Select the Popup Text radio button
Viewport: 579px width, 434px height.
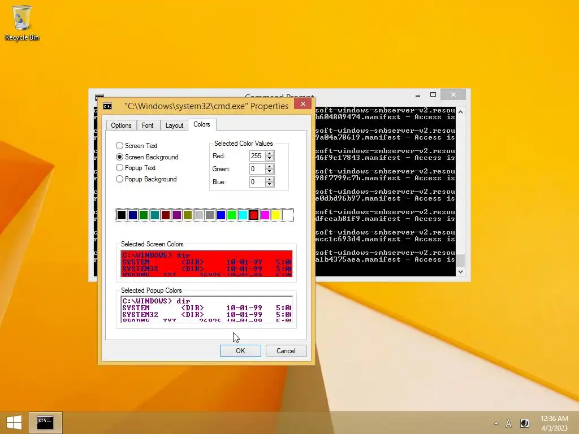(x=119, y=167)
